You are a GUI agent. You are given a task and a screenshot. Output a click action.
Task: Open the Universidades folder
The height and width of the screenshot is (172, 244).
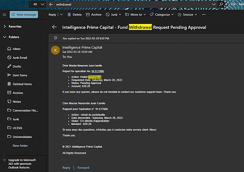tap(20, 137)
